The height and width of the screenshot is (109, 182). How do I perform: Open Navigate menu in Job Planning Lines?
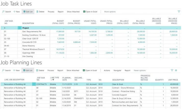coord(117,71)
